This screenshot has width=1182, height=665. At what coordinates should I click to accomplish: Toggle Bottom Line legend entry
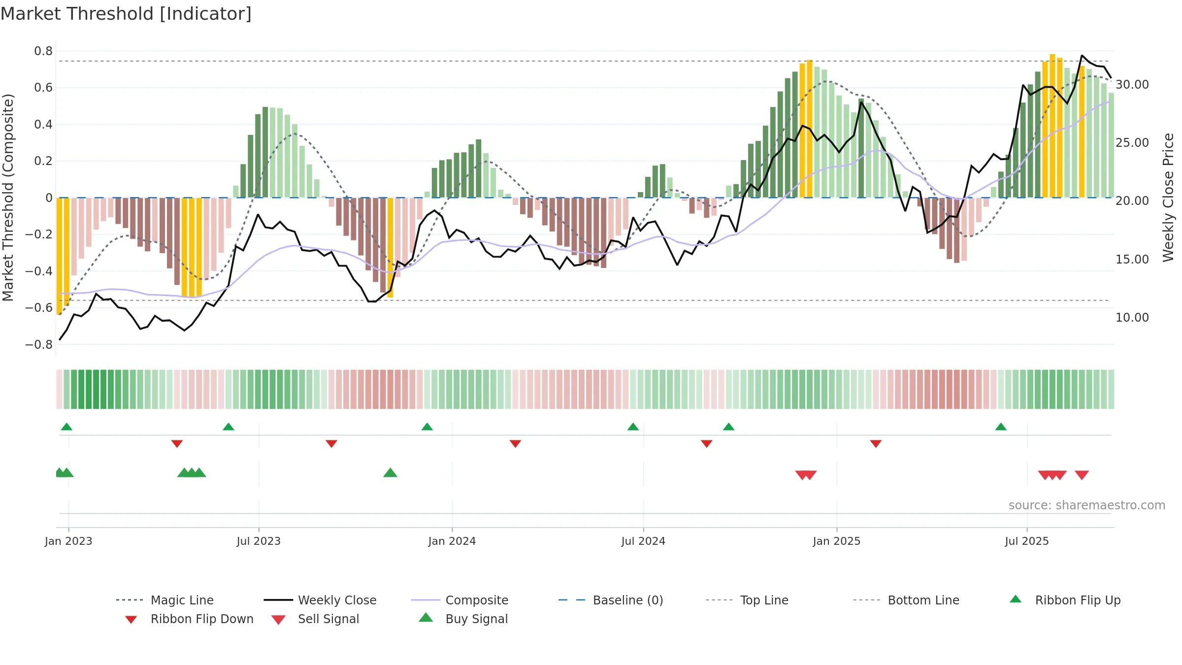coord(906,600)
